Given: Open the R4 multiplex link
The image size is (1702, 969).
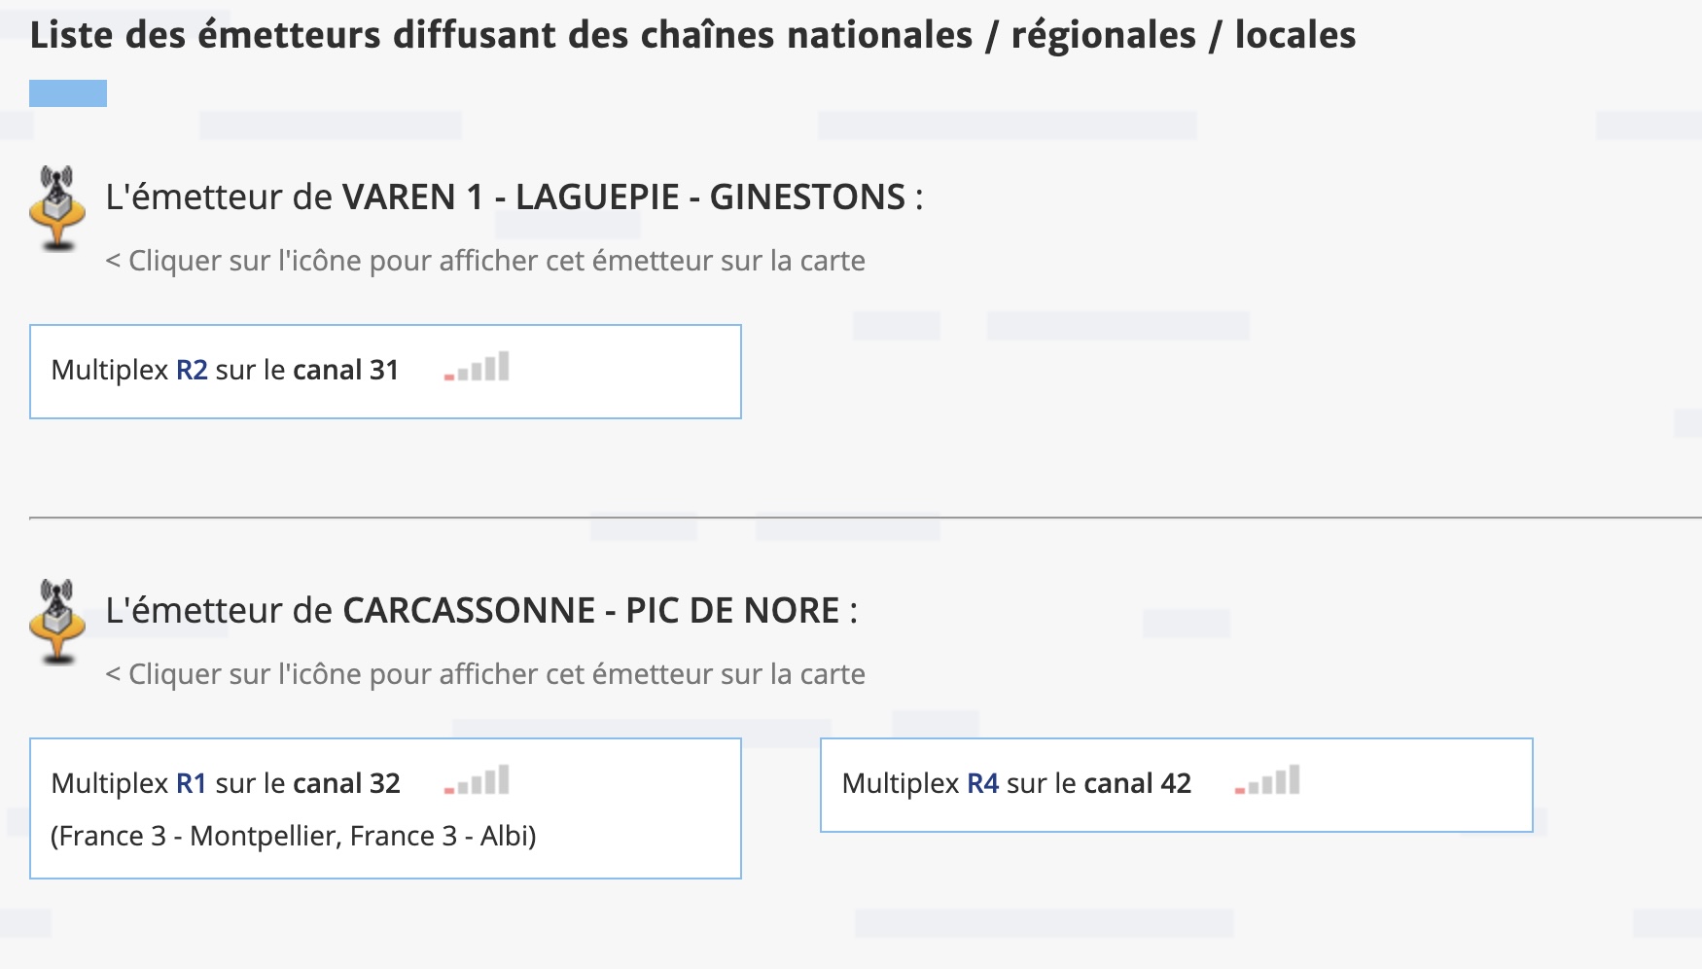Looking at the screenshot, I should coord(982,783).
